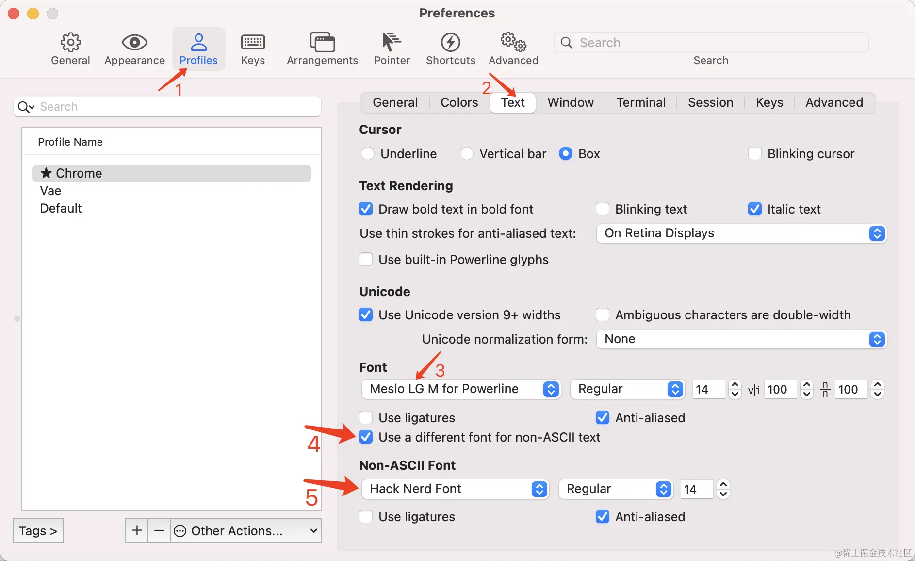Open the Appearance eye icon pane
This screenshot has height=561, width=915.
[134, 43]
